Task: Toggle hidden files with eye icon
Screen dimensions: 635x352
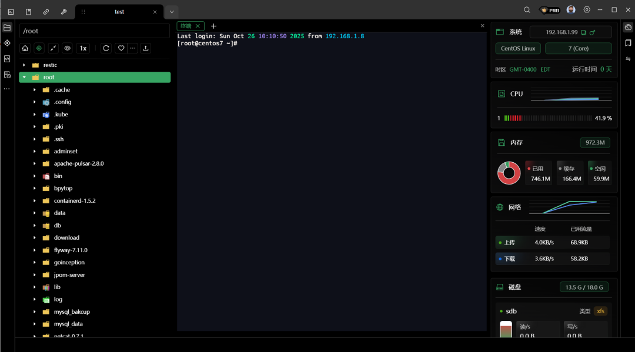Action: [x=67, y=48]
